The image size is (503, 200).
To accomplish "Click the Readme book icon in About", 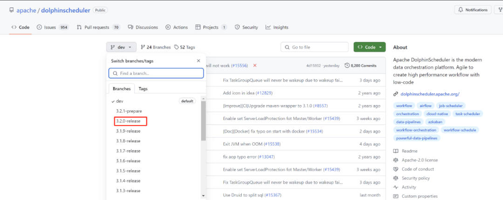I will point(396,151).
